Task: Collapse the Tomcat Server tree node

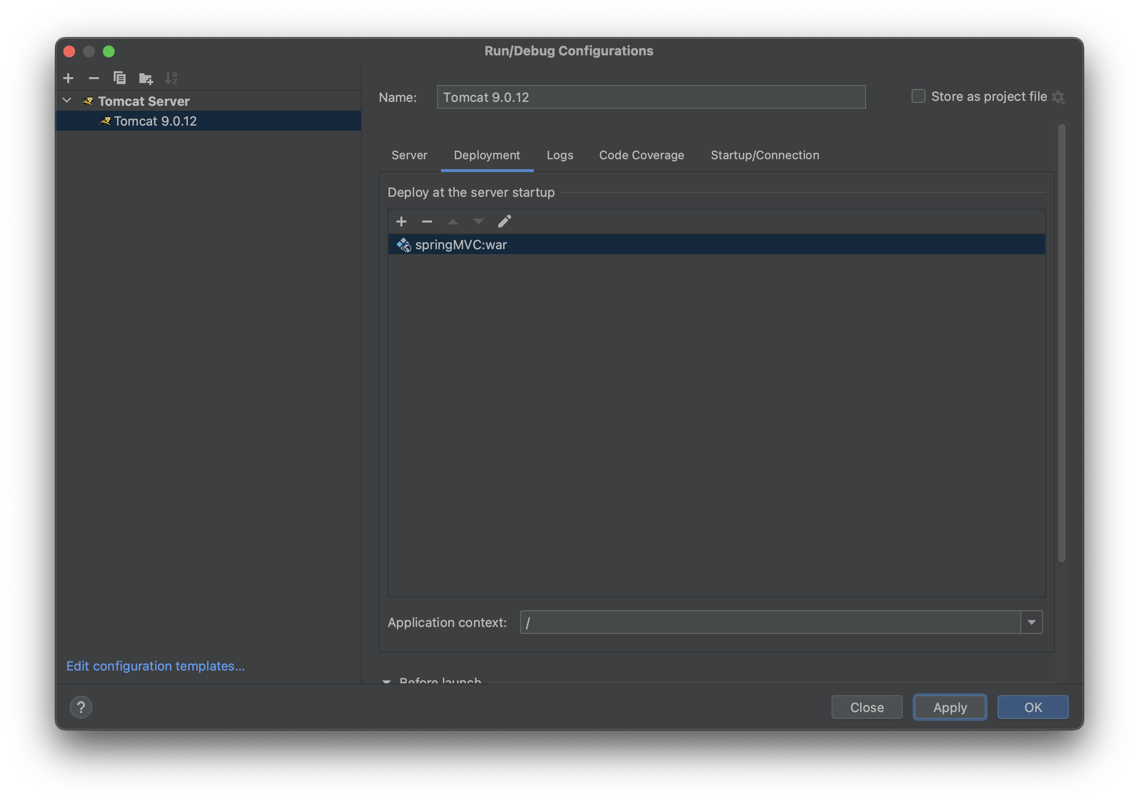Action: point(67,101)
